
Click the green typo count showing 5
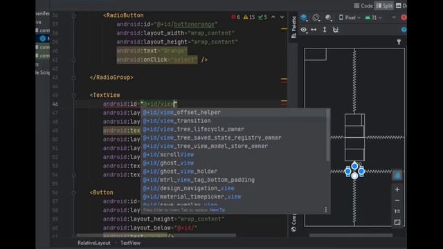(x=262, y=17)
